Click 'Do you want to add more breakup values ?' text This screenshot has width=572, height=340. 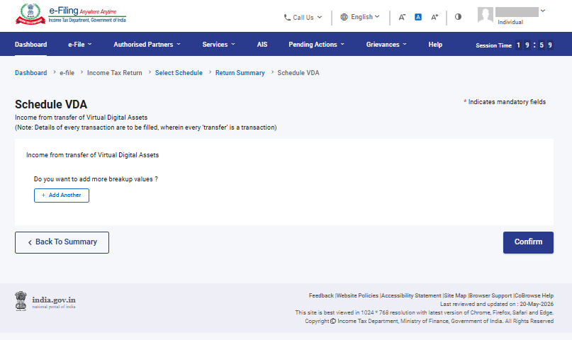pos(96,179)
